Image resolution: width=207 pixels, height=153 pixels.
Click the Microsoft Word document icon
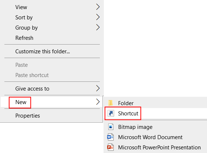pos(110,137)
